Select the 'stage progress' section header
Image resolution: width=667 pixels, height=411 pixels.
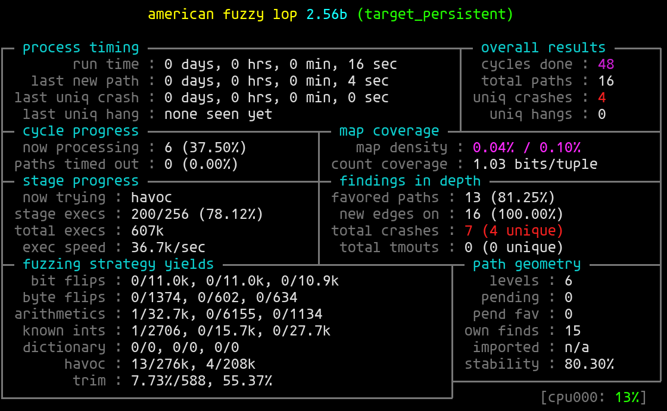pos(81,181)
